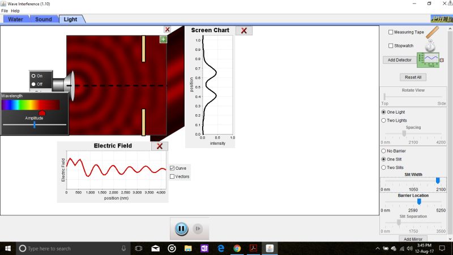Click the green plus expand icon
Screen dimensions: 453x255
click(x=163, y=39)
